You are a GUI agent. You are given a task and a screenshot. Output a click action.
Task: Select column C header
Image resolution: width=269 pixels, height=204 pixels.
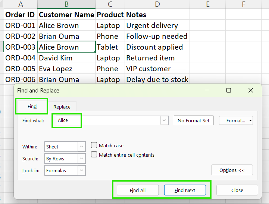pyautogui.click(x=110, y=4)
